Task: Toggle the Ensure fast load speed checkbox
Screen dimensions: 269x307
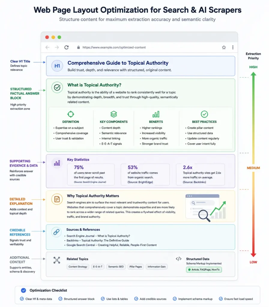Action: pos(221,299)
